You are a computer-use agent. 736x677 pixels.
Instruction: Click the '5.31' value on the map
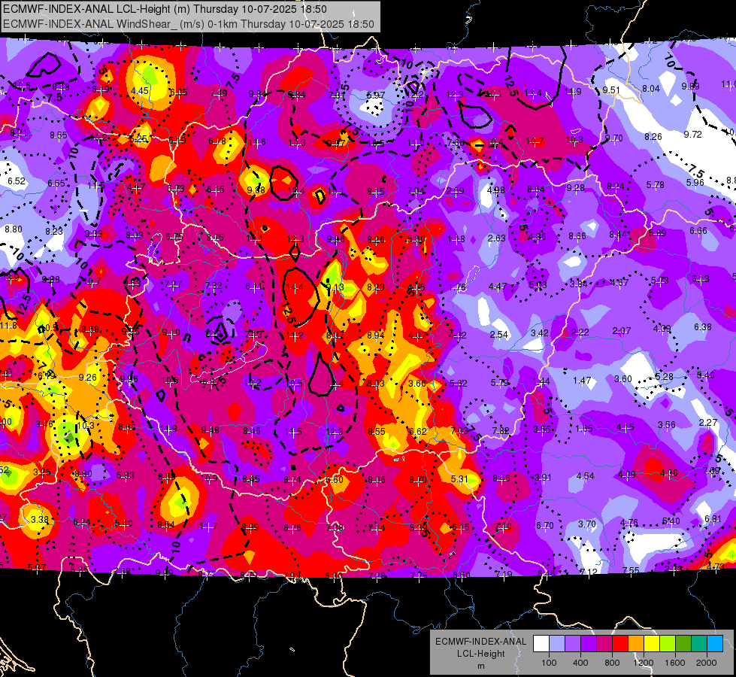pos(459,478)
